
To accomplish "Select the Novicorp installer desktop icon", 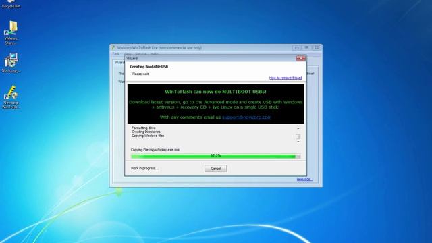I will 11,63.
